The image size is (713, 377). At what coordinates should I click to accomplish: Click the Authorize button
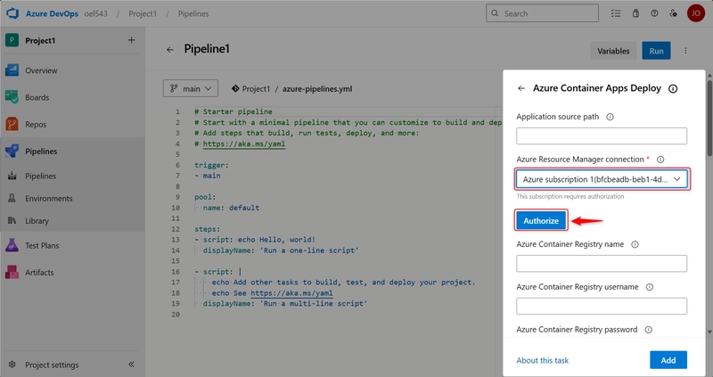pyautogui.click(x=540, y=220)
